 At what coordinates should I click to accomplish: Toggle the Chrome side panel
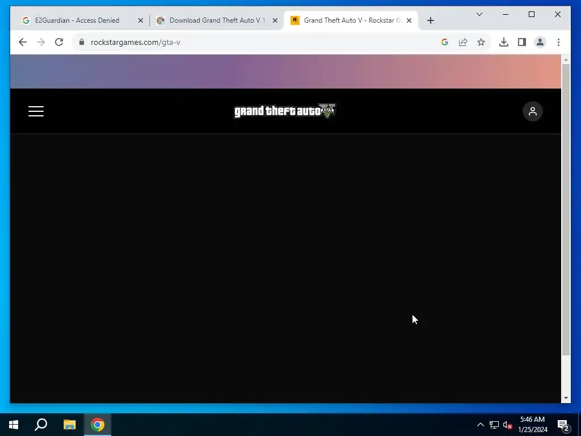point(522,42)
